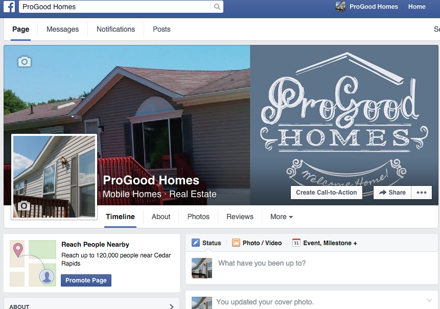Click the Facebook logo icon
The height and width of the screenshot is (309, 440).
[9, 7]
